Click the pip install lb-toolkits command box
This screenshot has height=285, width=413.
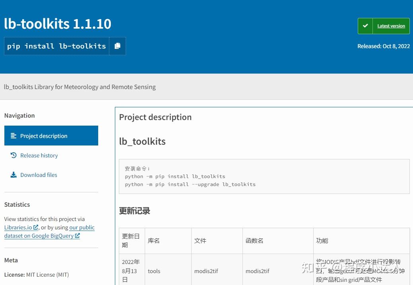click(x=56, y=46)
